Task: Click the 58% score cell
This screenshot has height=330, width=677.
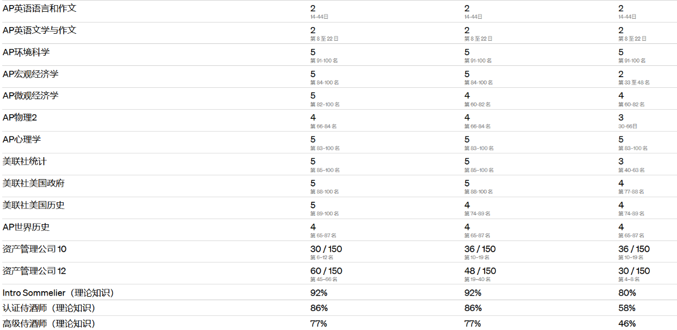Action: [627, 308]
